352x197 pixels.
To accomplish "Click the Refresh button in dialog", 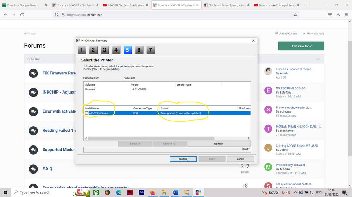I will coord(219,144).
